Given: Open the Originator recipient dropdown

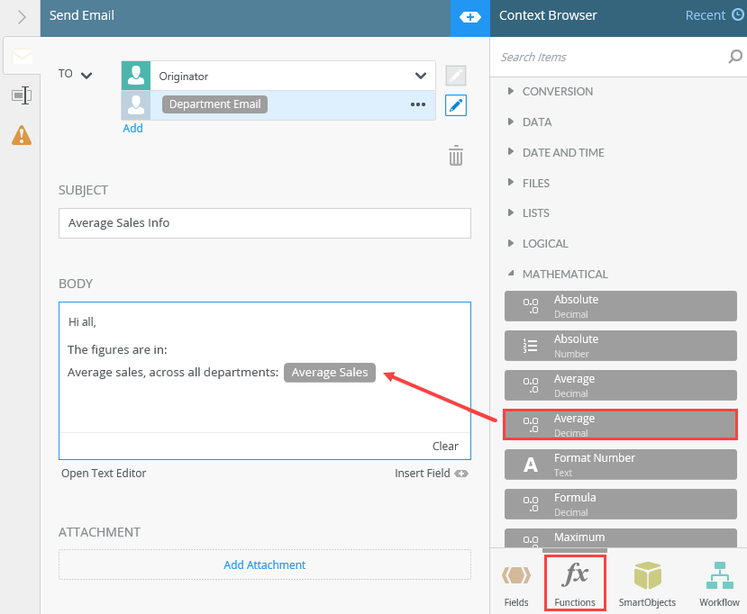Looking at the screenshot, I should click(x=420, y=77).
